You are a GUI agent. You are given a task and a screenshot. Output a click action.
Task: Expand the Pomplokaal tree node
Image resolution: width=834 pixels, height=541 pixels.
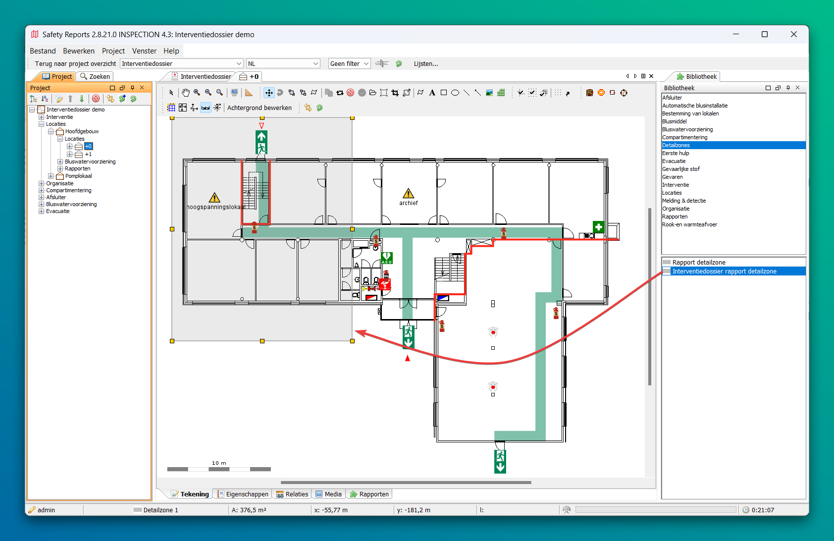(x=51, y=176)
